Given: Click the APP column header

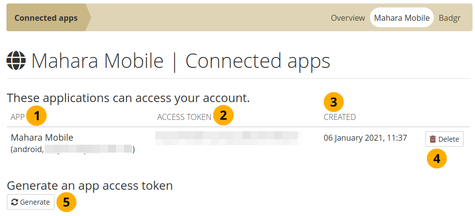Looking at the screenshot, I should pos(17,117).
